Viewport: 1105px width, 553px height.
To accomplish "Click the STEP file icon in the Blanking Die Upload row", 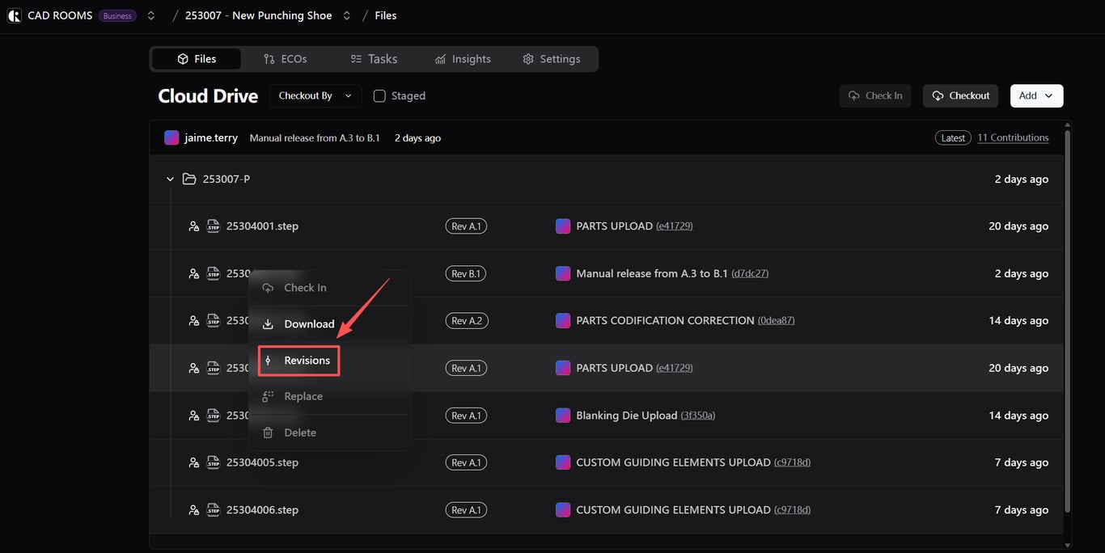I will pyautogui.click(x=214, y=416).
